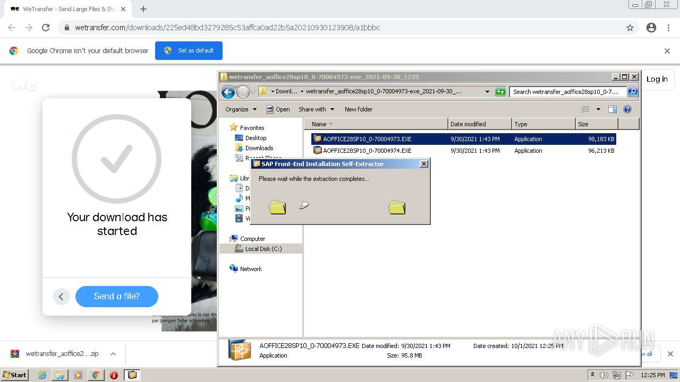Open Explorer recent locations dropdown
The image size is (680, 382).
253,92
